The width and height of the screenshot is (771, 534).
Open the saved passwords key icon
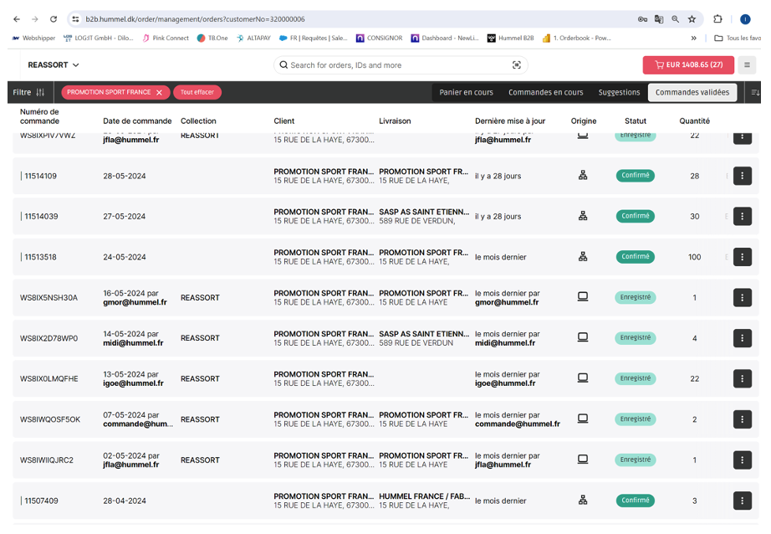tap(642, 19)
